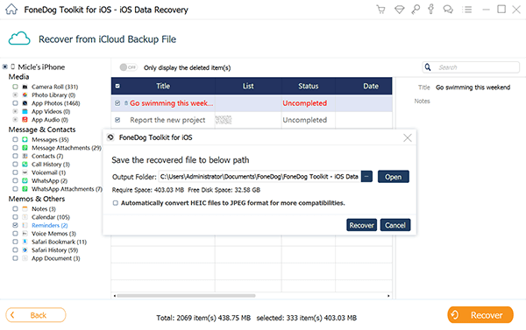Click the key register icon
This screenshot has height=330, width=526.
click(x=416, y=10)
